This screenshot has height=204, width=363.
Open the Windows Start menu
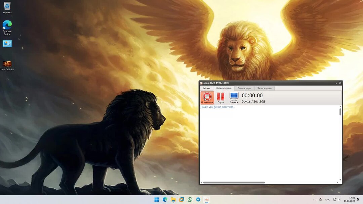pyautogui.click(x=157, y=199)
